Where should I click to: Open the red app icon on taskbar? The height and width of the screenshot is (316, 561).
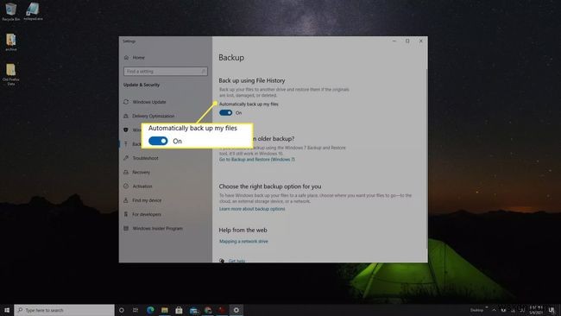(222, 310)
